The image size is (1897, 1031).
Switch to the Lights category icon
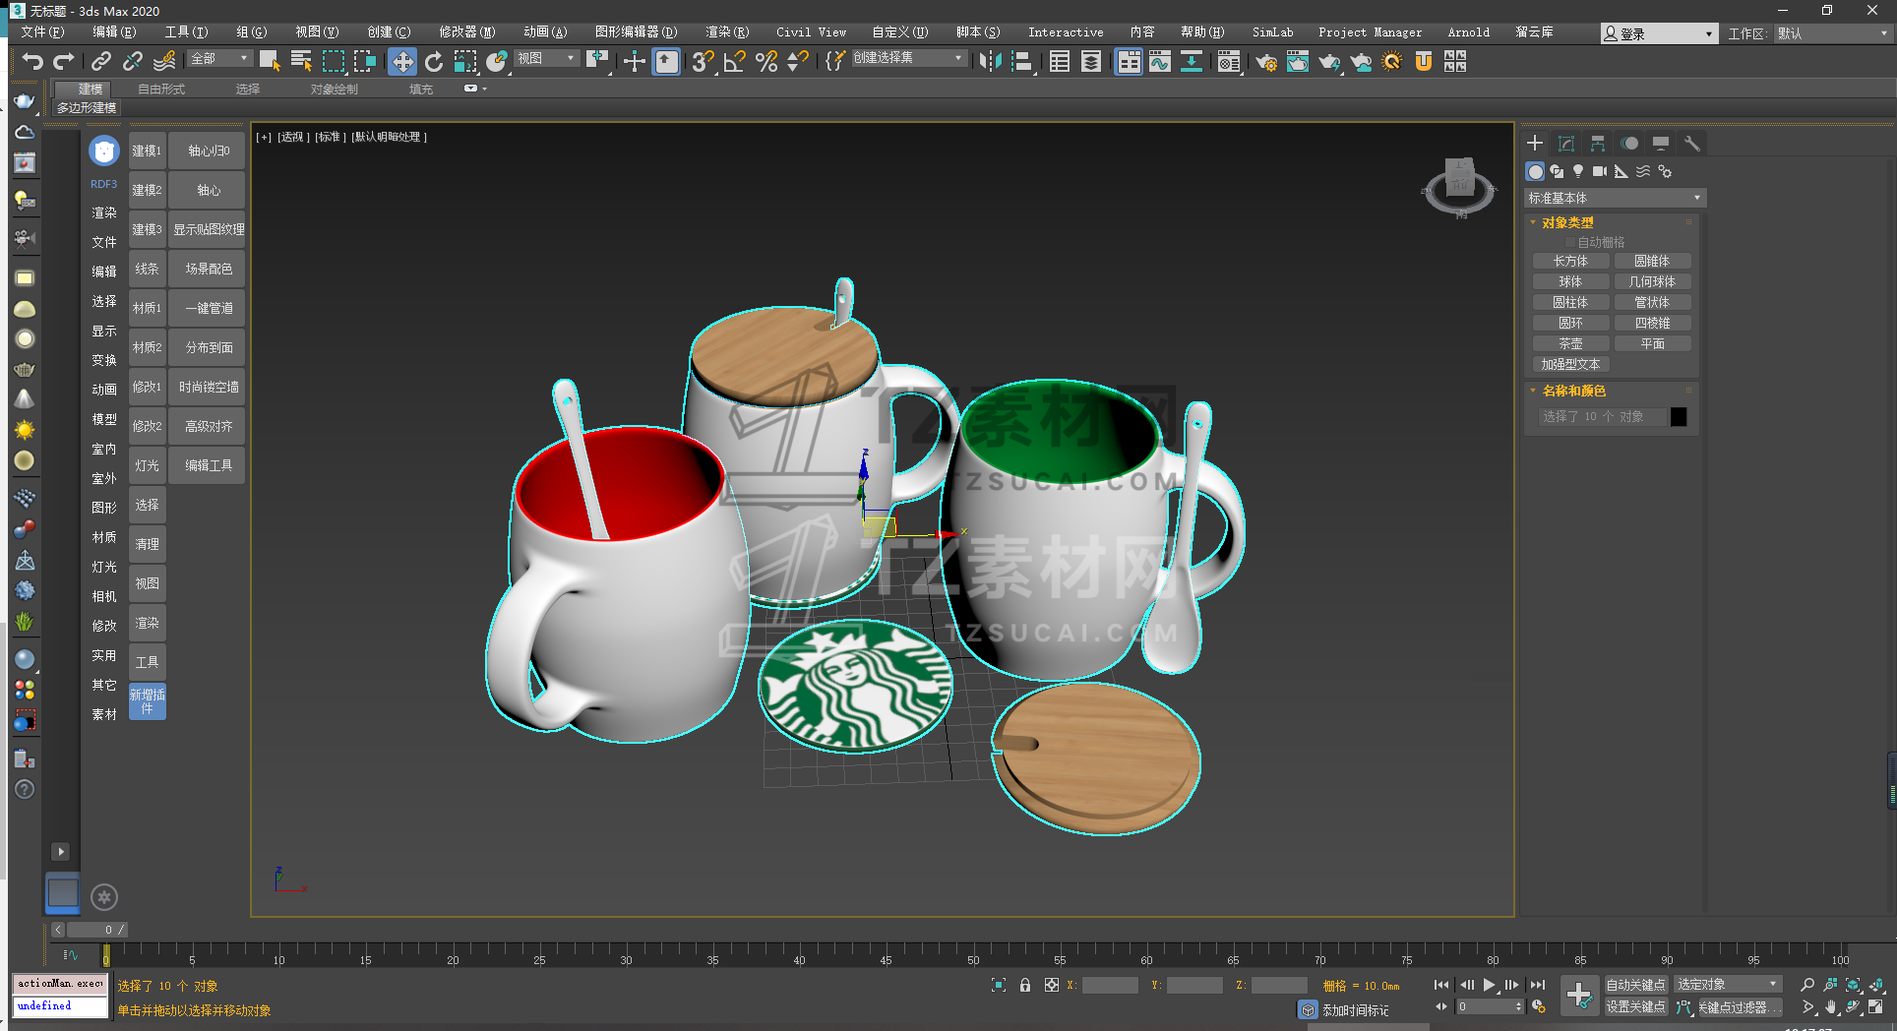pyautogui.click(x=1578, y=171)
